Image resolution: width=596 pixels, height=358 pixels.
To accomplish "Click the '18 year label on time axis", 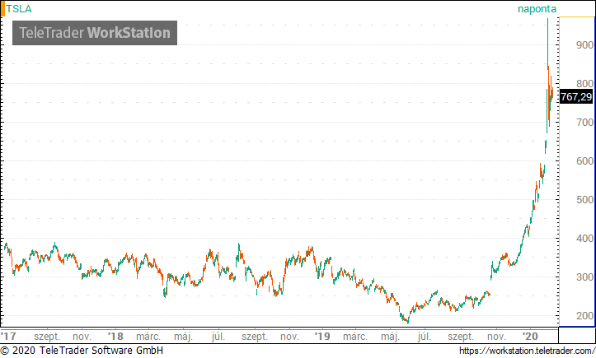I will [x=115, y=337].
